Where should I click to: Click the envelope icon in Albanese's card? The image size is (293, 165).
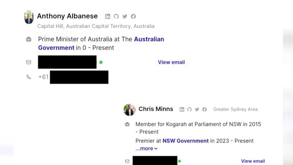pos(29,62)
